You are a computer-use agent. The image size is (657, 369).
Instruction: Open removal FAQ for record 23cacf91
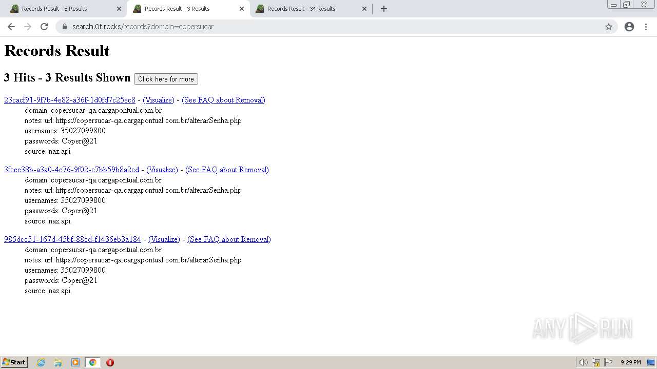click(223, 100)
